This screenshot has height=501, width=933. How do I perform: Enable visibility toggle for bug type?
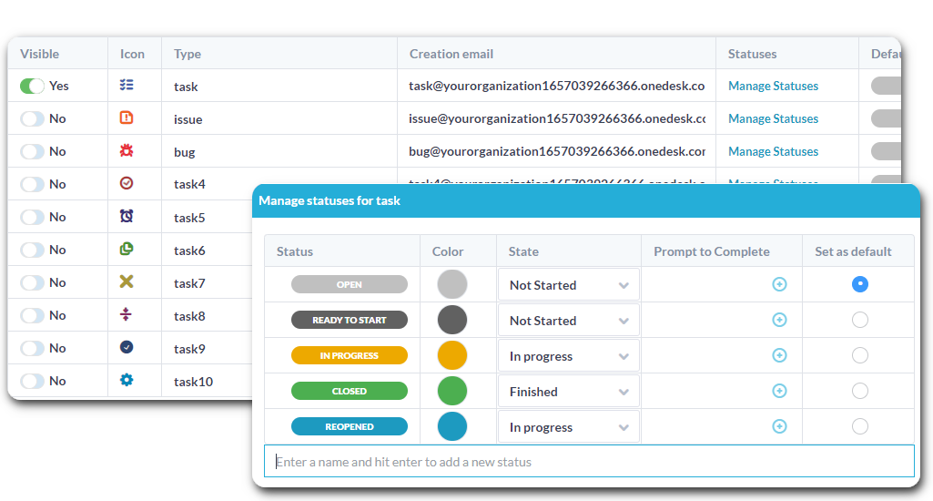tap(32, 151)
